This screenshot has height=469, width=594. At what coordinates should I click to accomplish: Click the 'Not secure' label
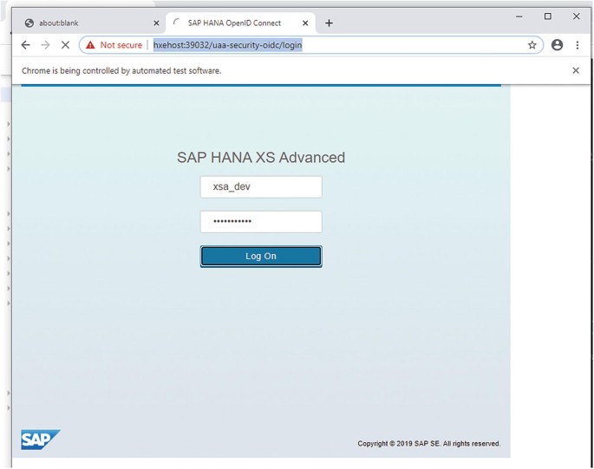tap(121, 45)
